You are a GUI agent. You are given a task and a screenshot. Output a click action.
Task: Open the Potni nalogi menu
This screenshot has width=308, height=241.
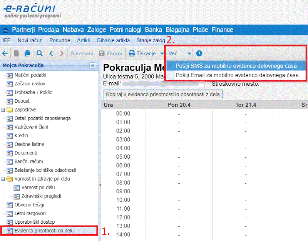coord(126,30)
